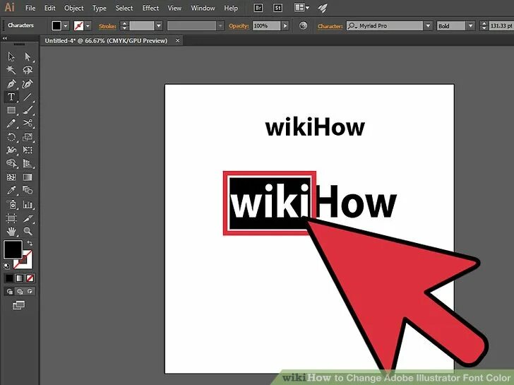
Task: Select the Curvature tool
Action: click(28, 83)
